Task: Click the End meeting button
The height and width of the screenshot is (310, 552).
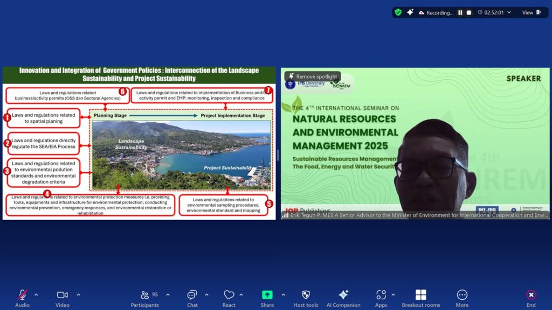Action: click(x=531, y=295)
